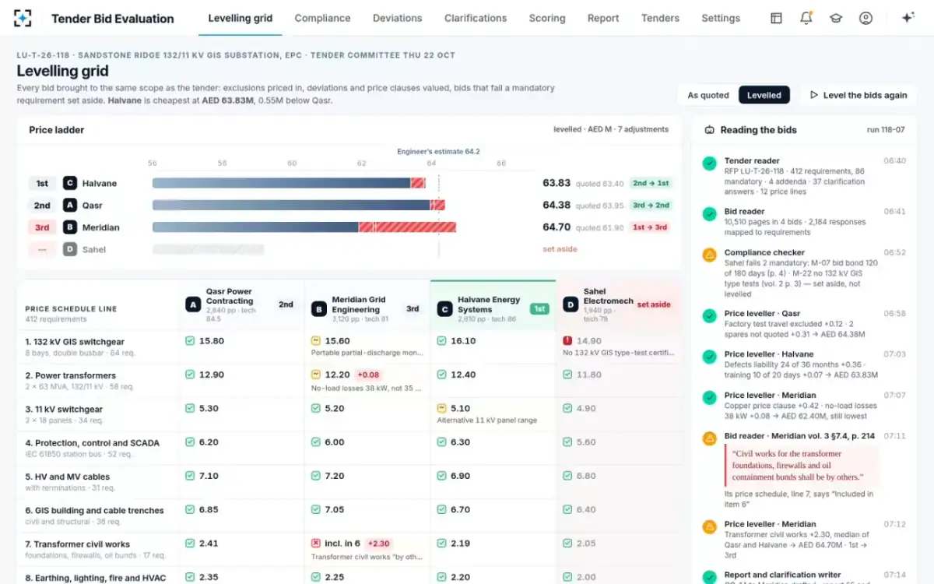The width and height of the screenshot is (934, 584).
Task: Click the status icon for Price leveller · Qasr
Action: coord(709,315)
